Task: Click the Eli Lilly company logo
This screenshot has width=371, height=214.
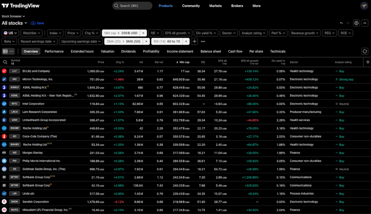Action: (4, 71)
